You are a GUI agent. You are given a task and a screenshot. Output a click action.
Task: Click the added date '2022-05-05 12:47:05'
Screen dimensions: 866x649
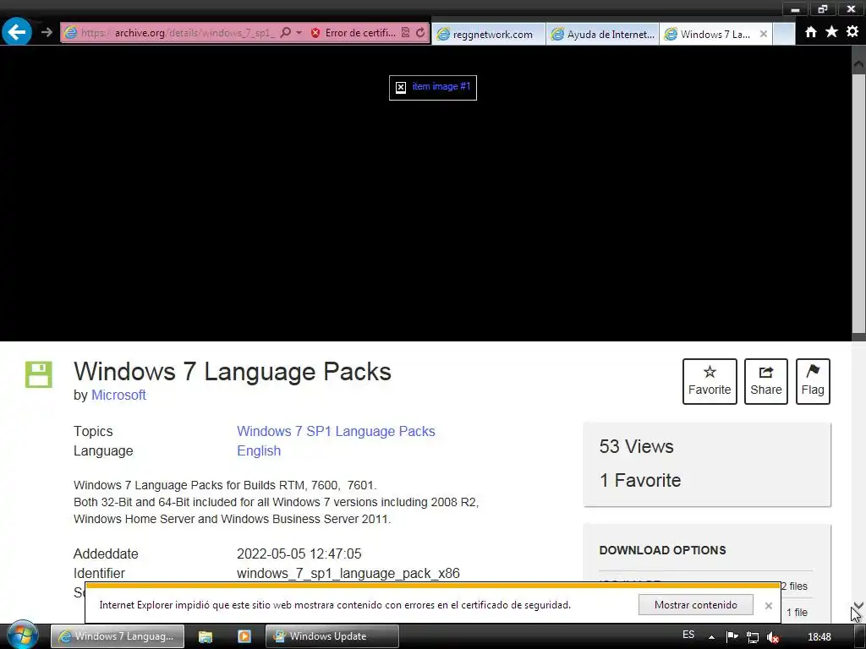pos(299,554)
